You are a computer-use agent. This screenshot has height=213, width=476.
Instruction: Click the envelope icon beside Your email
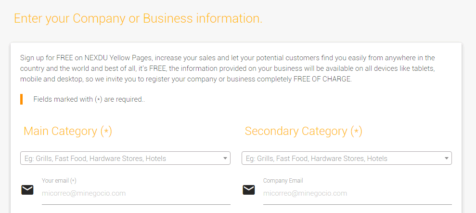coord(27,190)
